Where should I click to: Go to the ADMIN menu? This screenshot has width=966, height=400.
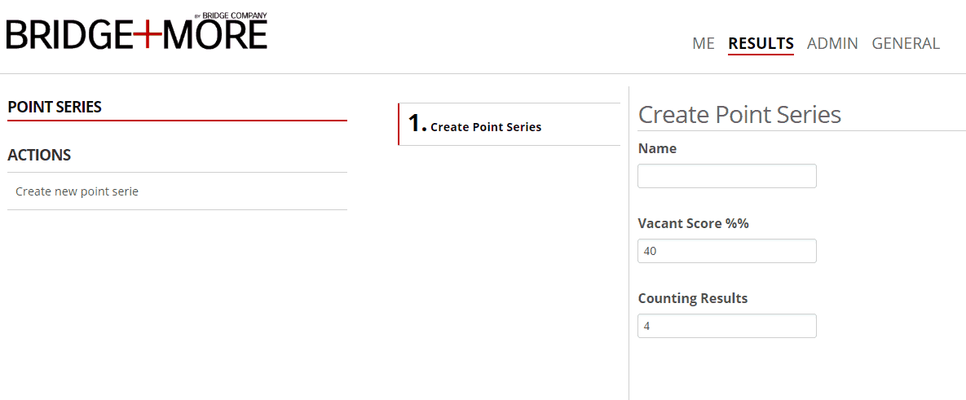pyautogui.click(x=832, y=44)
